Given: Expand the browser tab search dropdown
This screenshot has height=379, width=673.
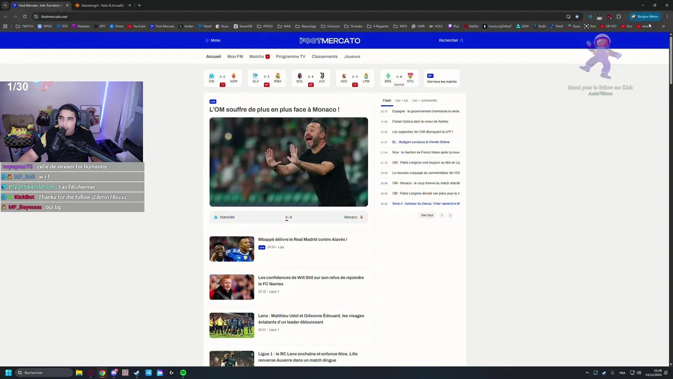Looking at the screenshot, I should [x=5, y=5].
